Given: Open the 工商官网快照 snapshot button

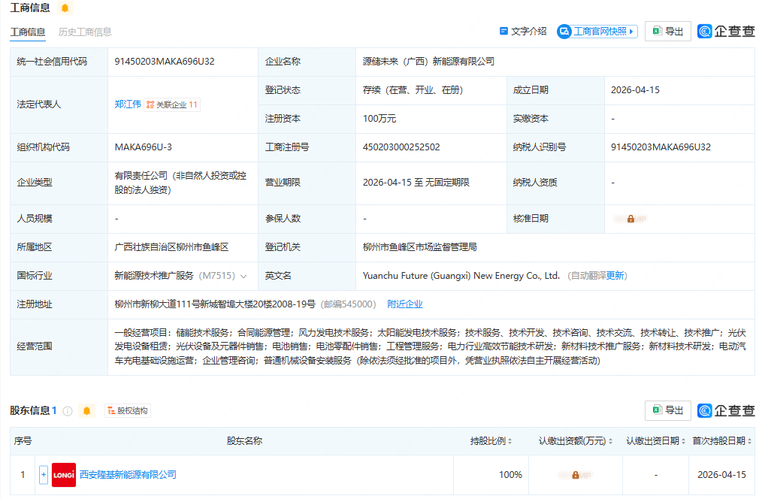Looking at the screenshot, I should point(596,32).
